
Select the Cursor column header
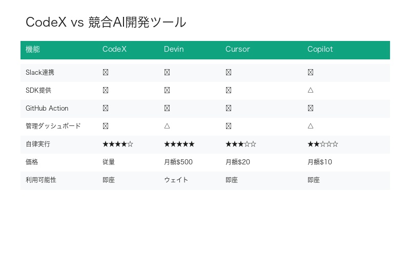coord(238,49)
